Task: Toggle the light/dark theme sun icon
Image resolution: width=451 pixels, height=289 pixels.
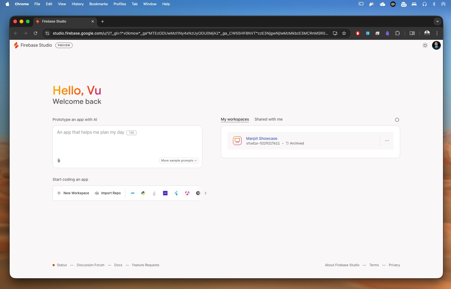Action: [x=425, y=45]
